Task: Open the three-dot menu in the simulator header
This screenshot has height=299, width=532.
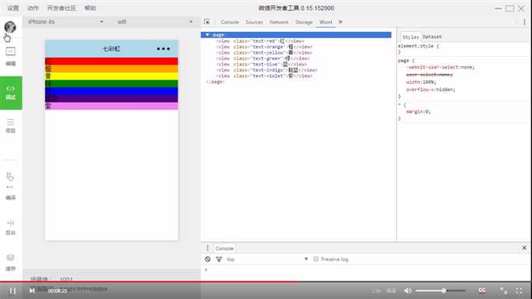Action: tap(164, 49)
